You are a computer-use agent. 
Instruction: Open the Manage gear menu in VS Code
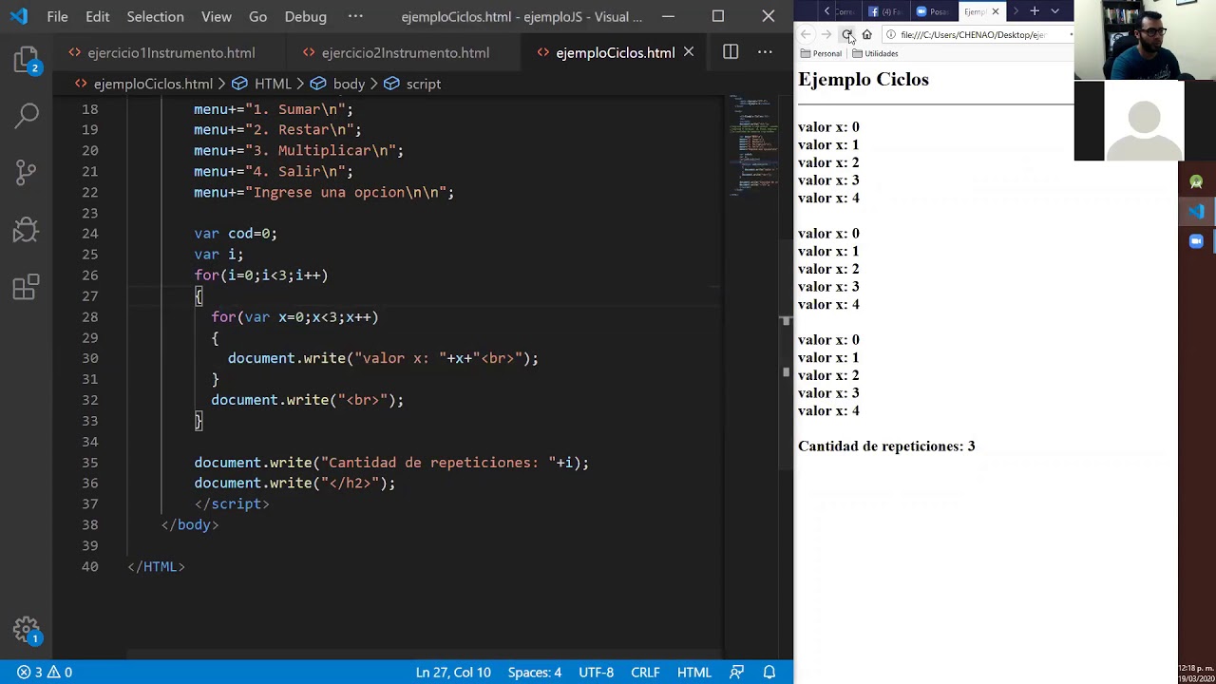pyautogui.click(x=27, y=630)
